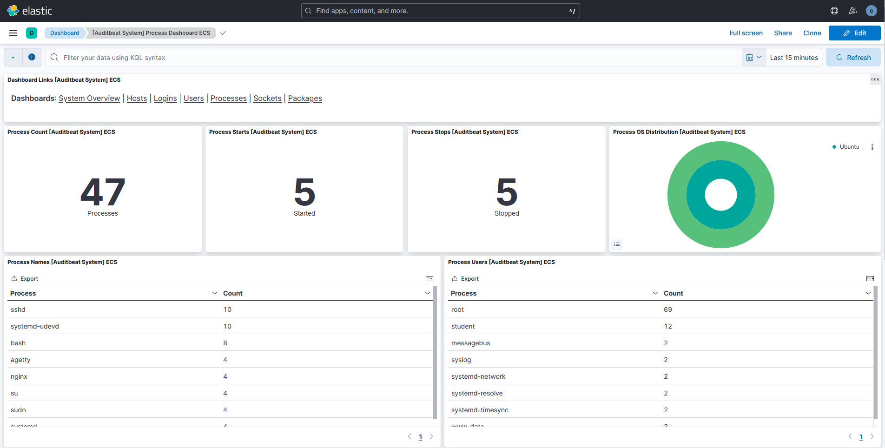This screenshot has width=885, height=448.
Task: Toggle the legend on the OS Distribution chart
Action: pos(617,244)
